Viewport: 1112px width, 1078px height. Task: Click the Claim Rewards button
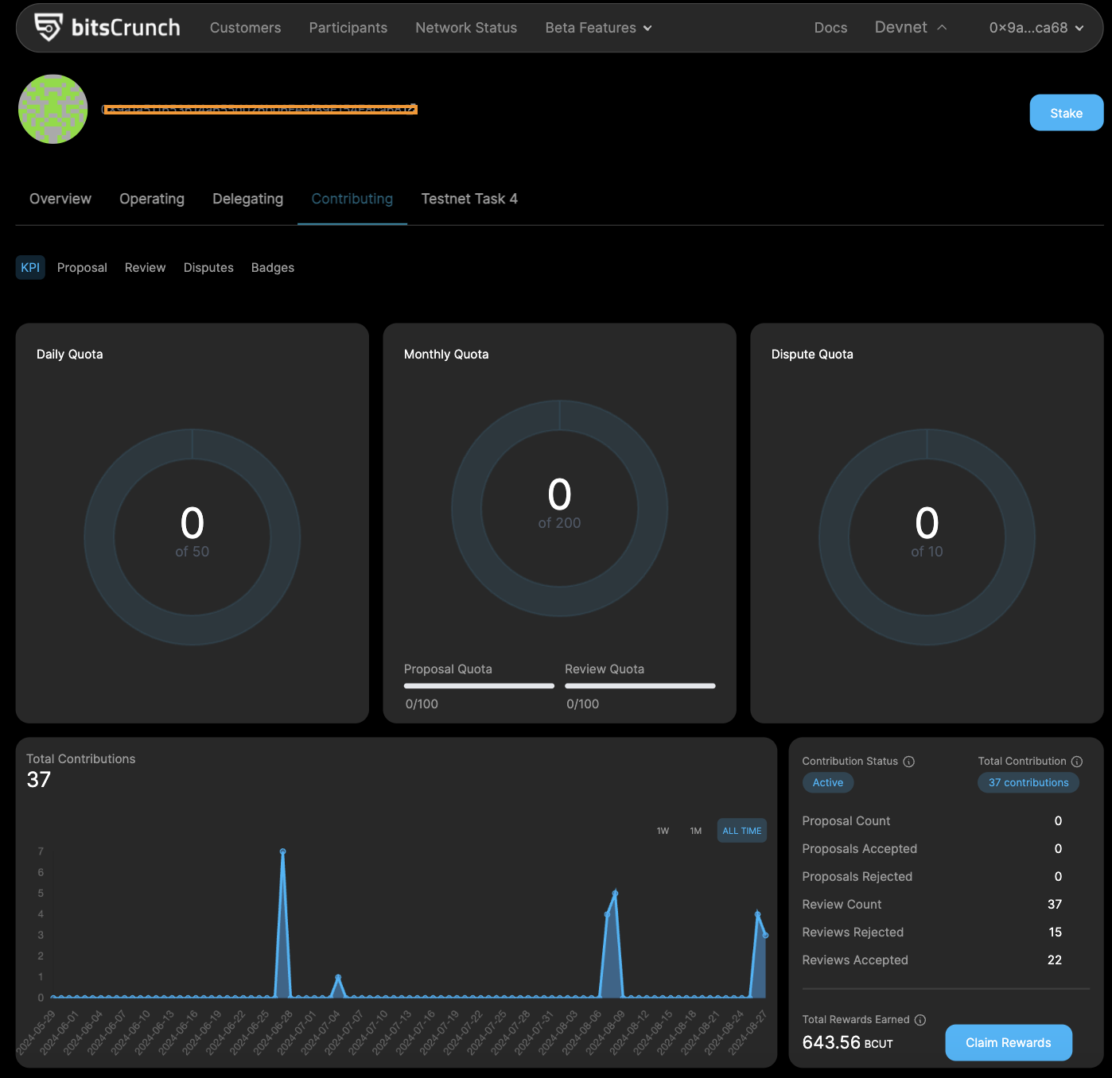(1008, 1043)
